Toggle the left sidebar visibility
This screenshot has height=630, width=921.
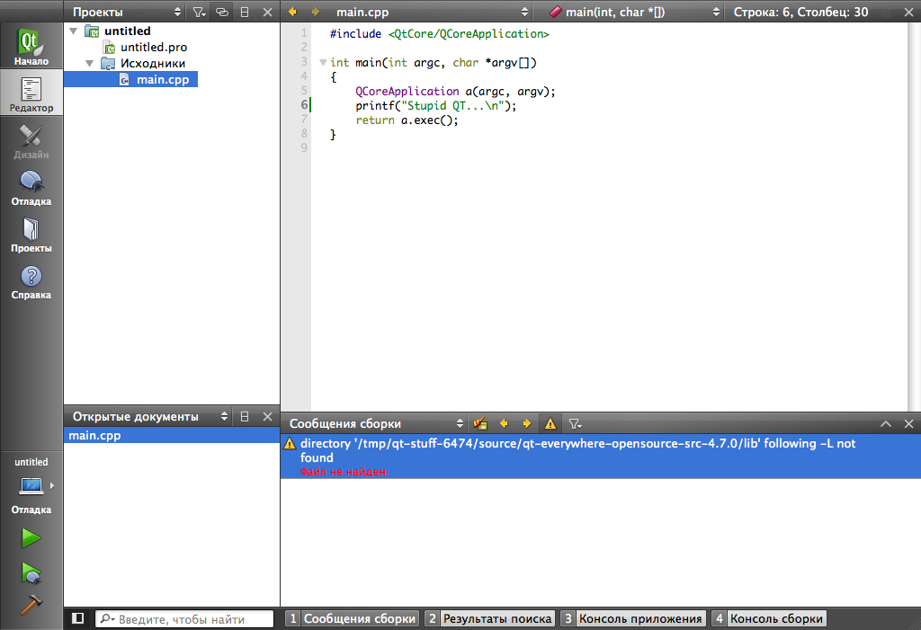click(77, 618)
